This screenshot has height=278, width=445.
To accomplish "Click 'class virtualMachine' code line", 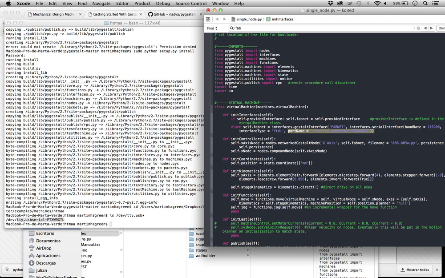I will [261, 107].
